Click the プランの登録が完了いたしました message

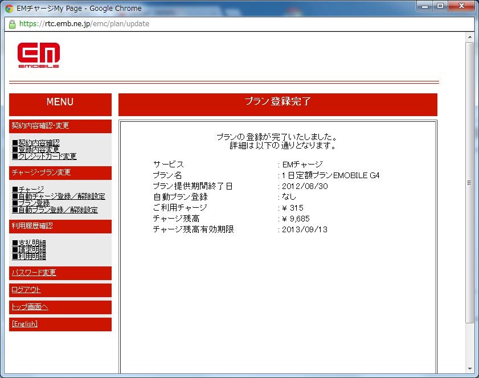(x=277, y=137)
